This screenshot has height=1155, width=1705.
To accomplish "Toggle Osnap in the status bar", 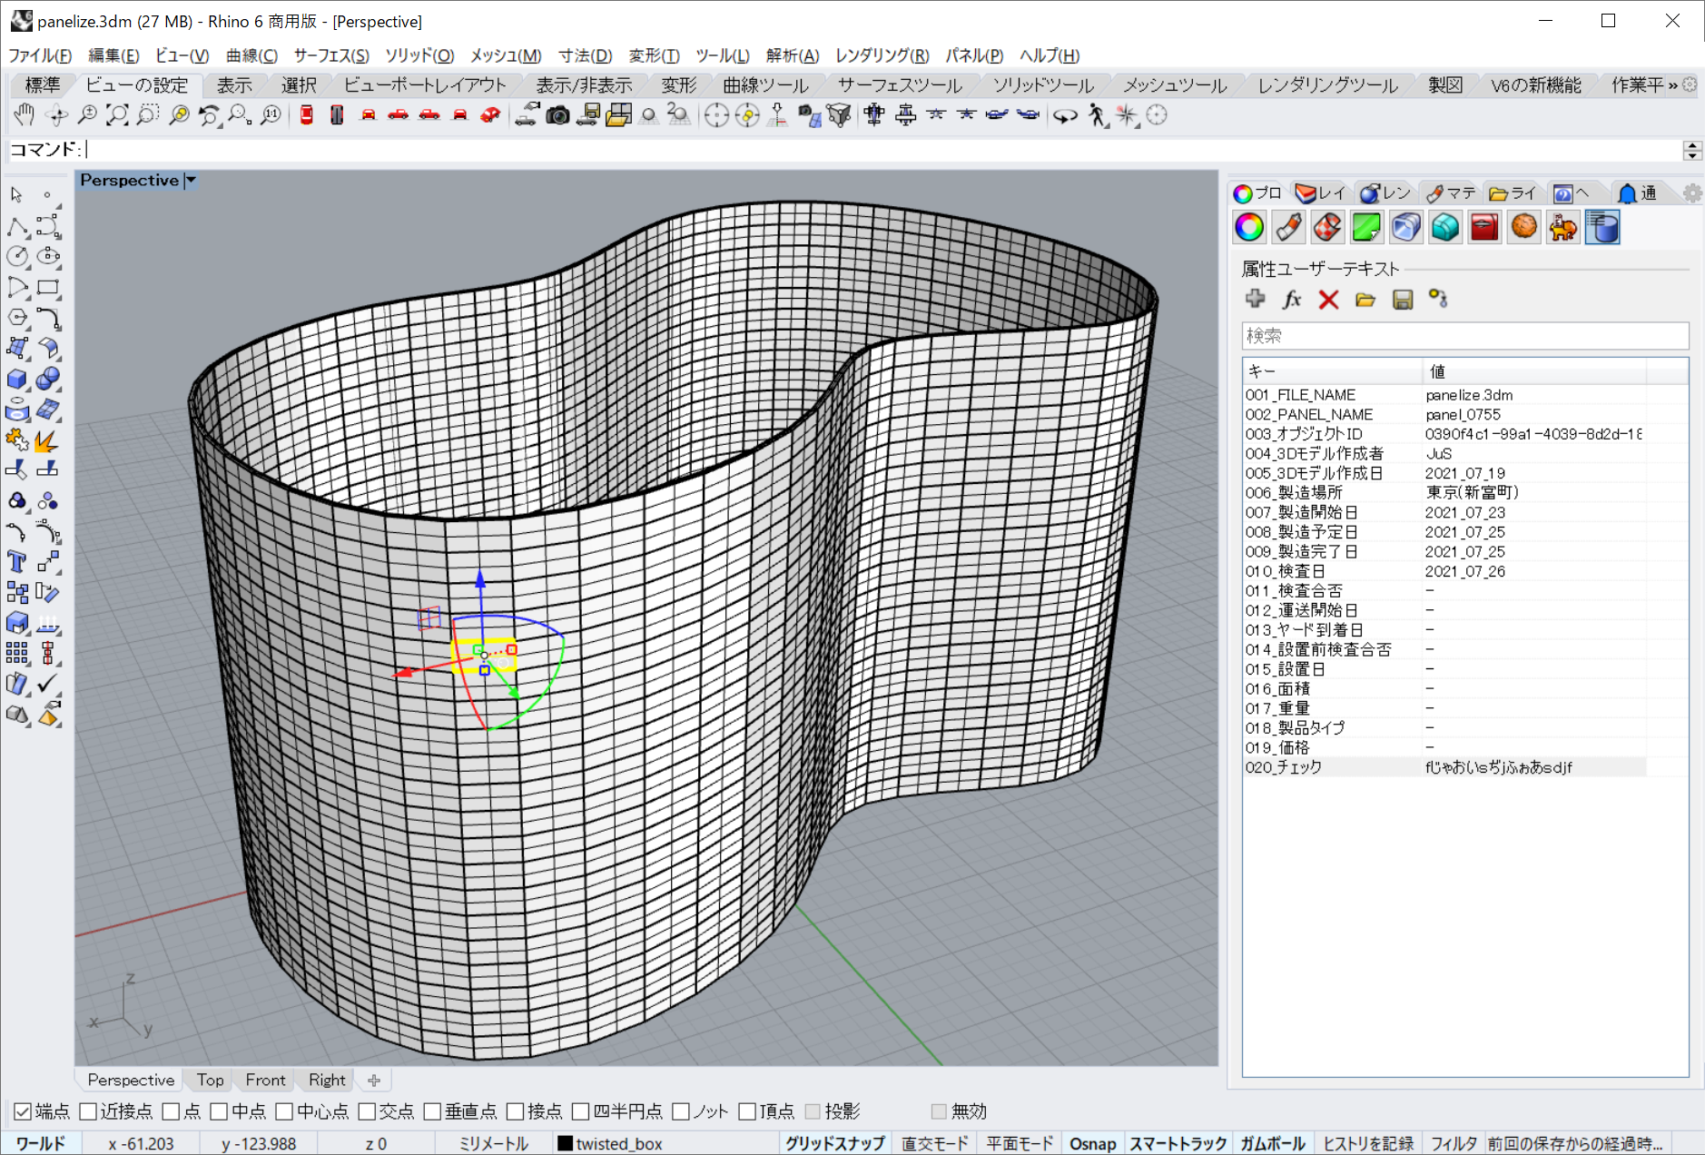I will (x=1092, y=1143).
